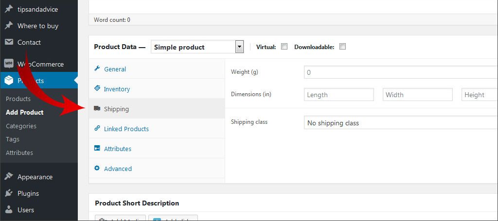Image resolution: width=498 pixels, height=221 pixels.
Task: Expand the No shipping class dropdown
Action: (400, 123)
